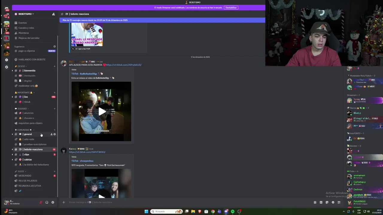
Task: Click the plus attach button in message bar
Action: 63,202
